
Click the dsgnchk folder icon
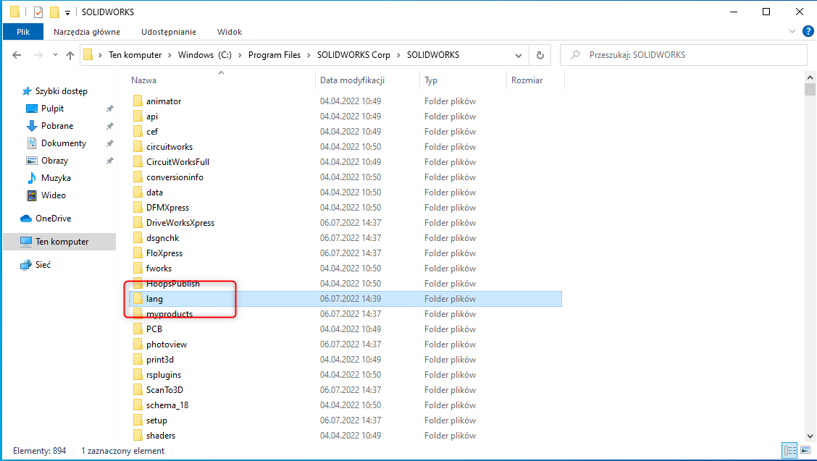138,237
